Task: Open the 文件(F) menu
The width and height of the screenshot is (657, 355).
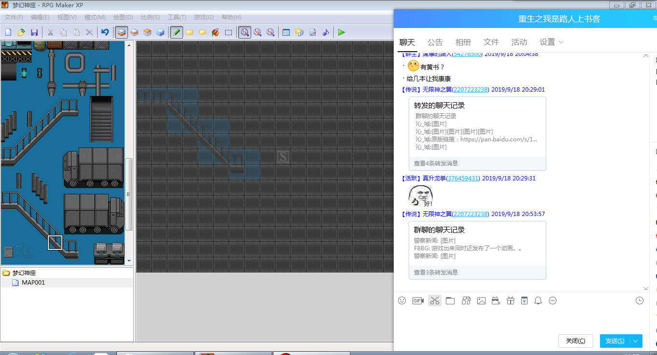Action: coord(14,17)
